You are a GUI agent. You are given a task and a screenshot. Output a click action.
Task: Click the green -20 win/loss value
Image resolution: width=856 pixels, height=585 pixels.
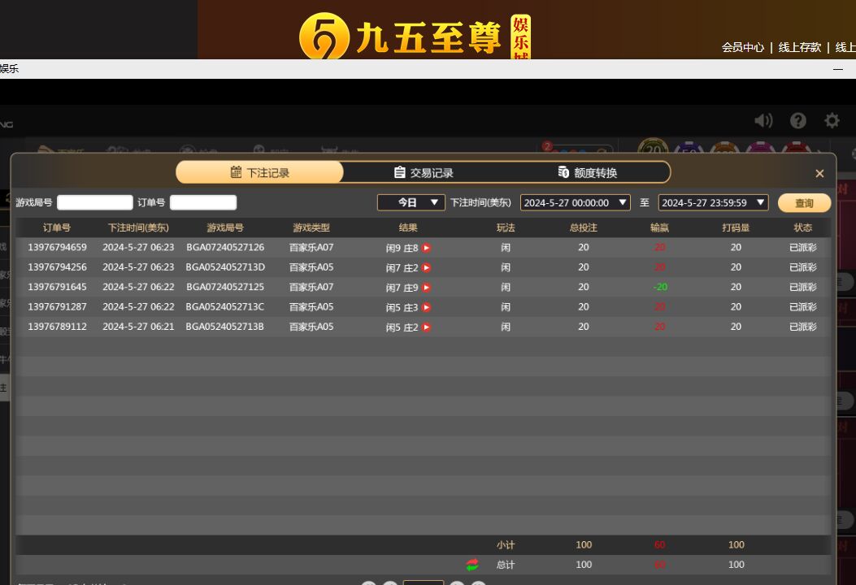click(x=660, y=287)
